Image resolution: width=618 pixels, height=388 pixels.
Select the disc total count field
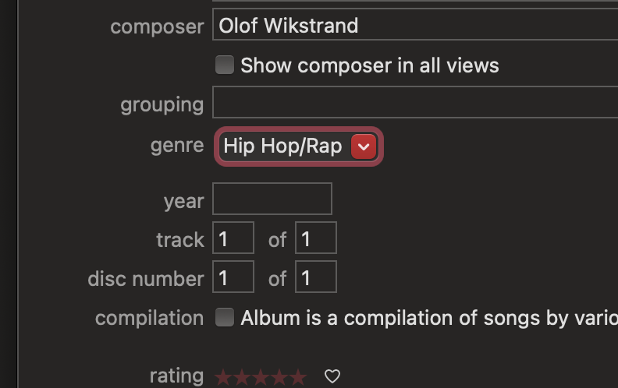[x=316, y=277]
